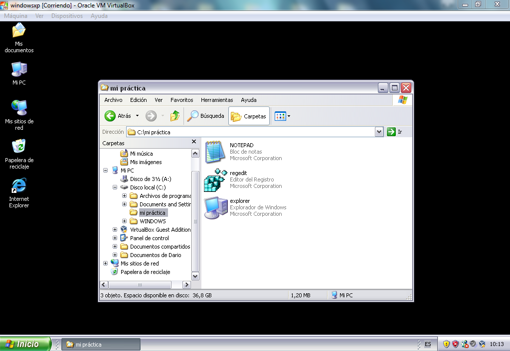This screenshot has width=510, height=351.
Task: Click the green Forward arrow button
Action: 151,116
